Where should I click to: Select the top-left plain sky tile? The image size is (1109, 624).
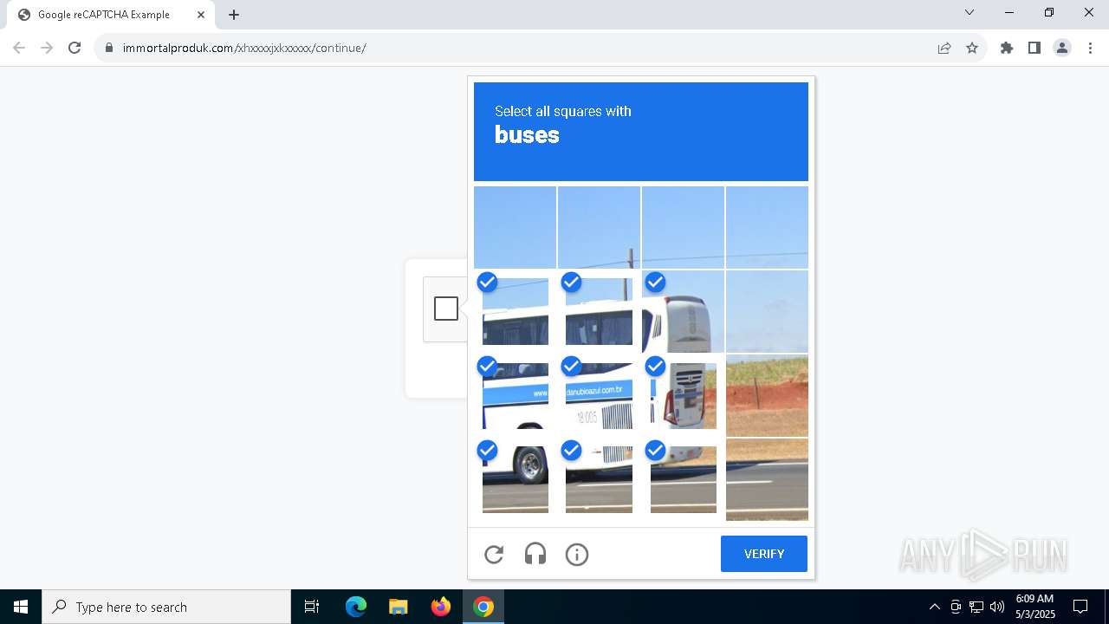tap(515, 227)
